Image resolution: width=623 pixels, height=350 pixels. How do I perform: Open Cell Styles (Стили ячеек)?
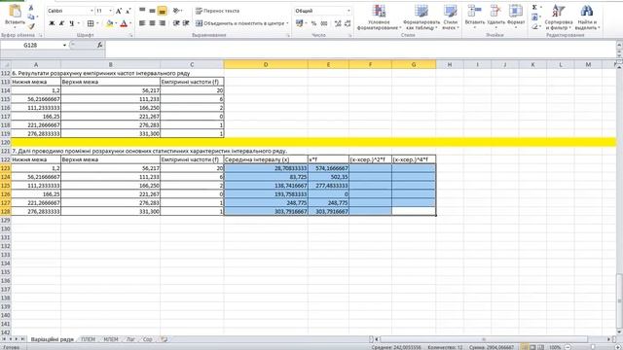[450, 17]
